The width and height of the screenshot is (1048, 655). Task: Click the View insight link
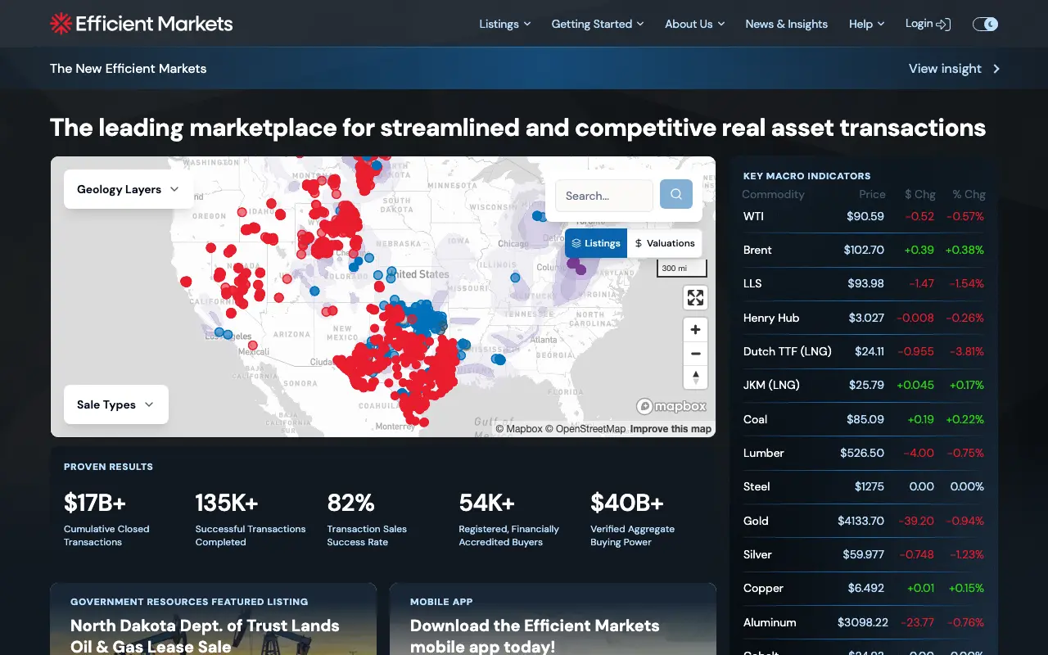coord(955,69)
